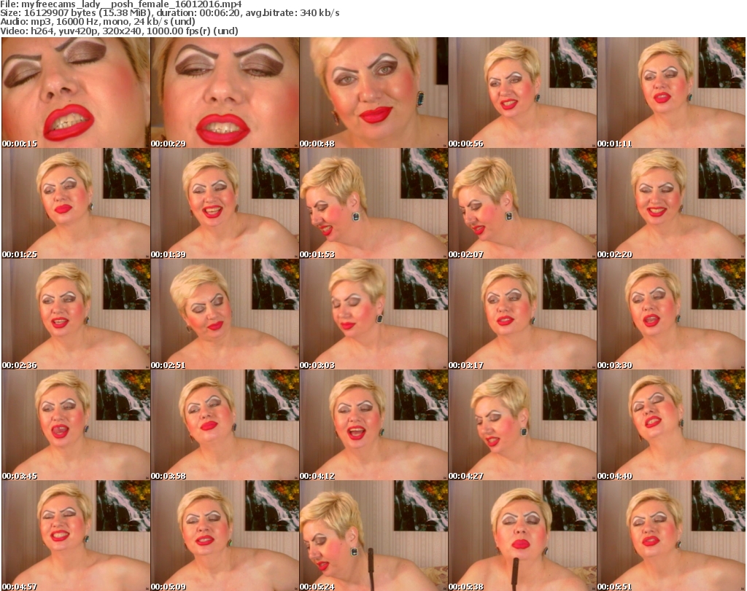Click the thumbnail stamped 00:01:25

point(76,203)
